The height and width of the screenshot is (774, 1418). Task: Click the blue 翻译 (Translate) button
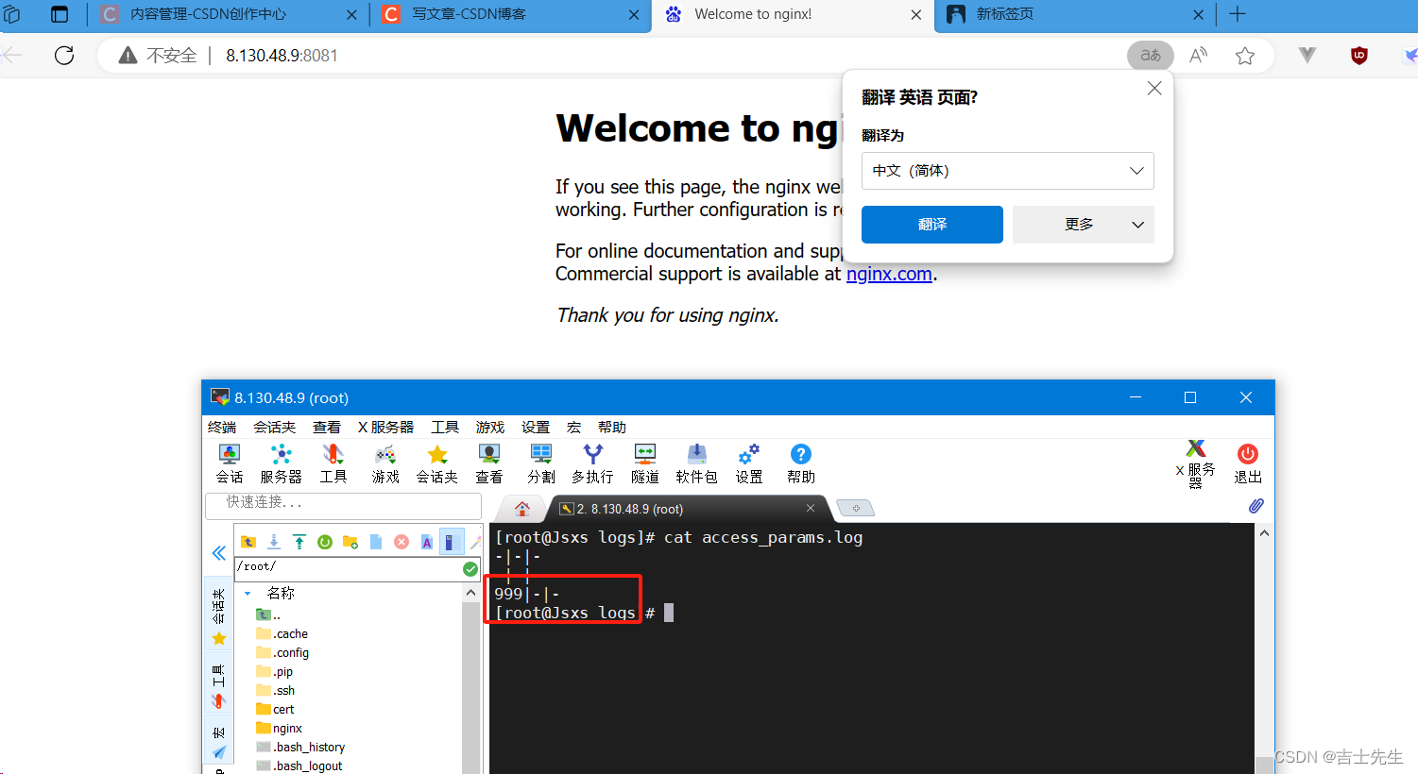pos(932,225)
